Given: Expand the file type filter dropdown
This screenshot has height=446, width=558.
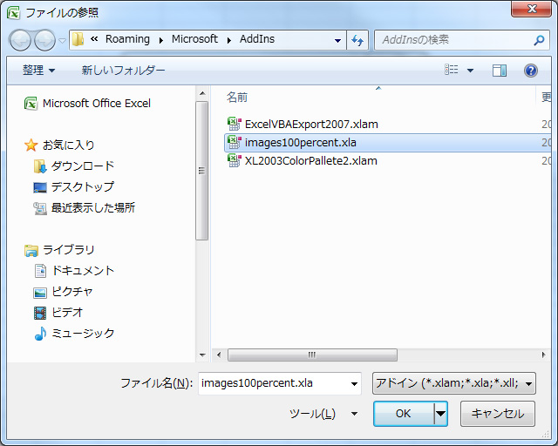Looking at the screenshot, I should point(453,383).
